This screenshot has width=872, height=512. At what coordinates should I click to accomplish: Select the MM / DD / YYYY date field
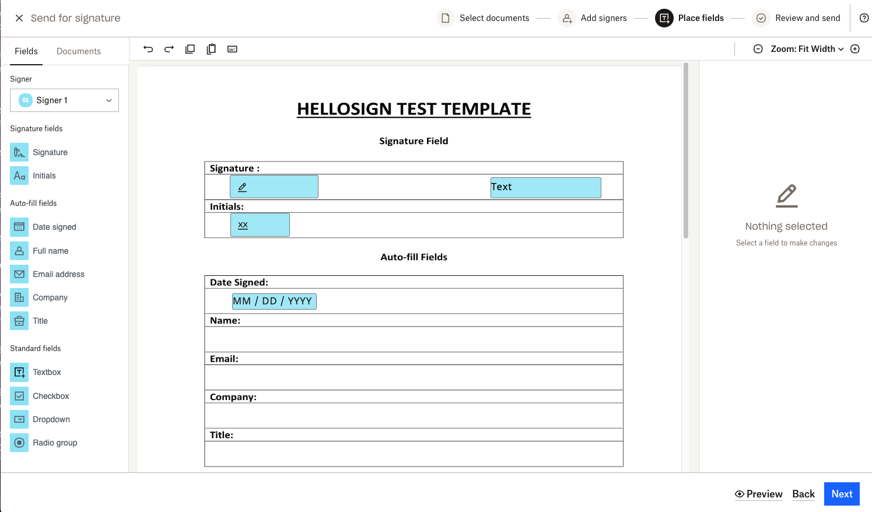point(274,301)
